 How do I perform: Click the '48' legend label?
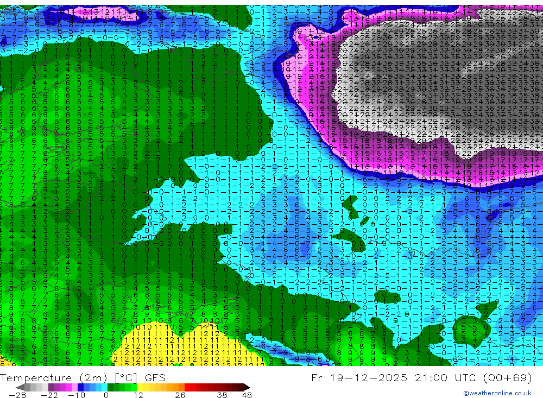247,395
